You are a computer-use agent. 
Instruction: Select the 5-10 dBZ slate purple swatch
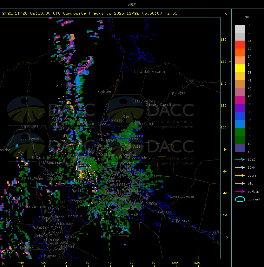pos(240,148)
